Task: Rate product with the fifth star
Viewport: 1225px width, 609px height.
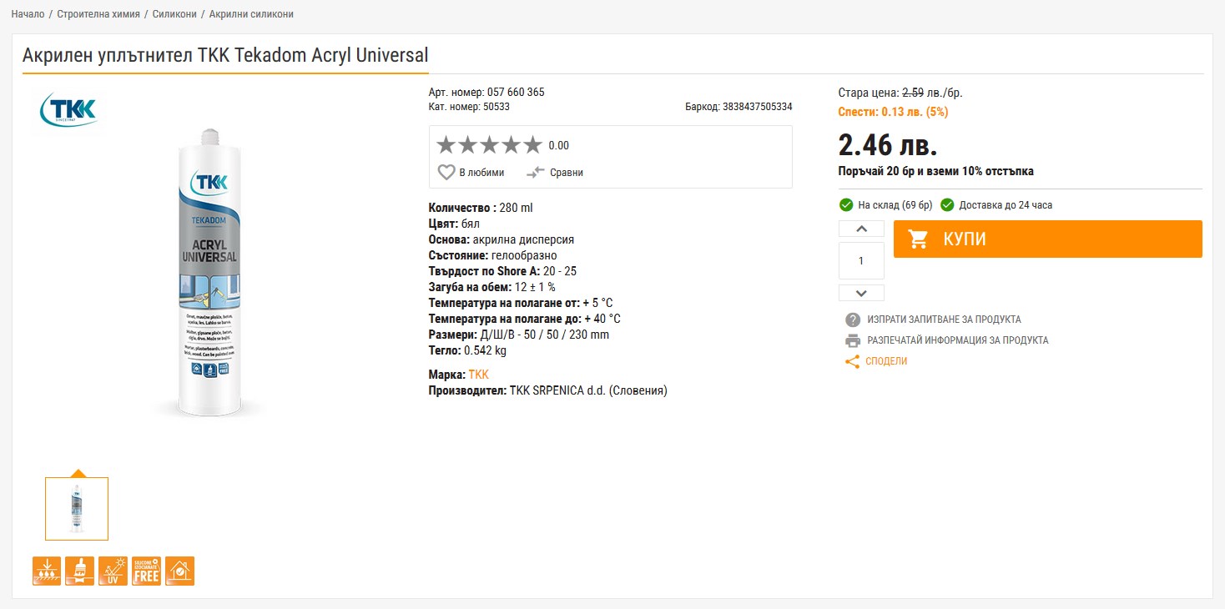Action: pyautogui.click(x=533, y=145)
